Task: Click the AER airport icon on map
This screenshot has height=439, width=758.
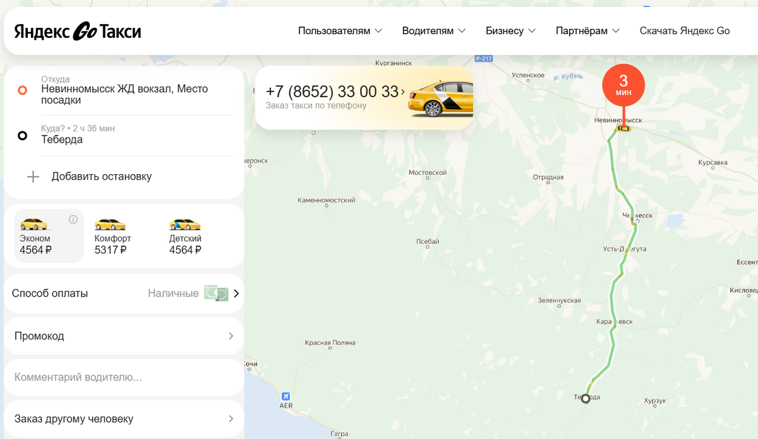Action: [x=286, y=396]
